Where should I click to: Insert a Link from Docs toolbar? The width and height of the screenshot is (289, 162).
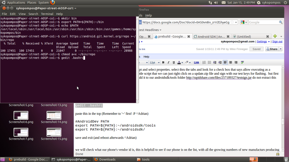196,63
